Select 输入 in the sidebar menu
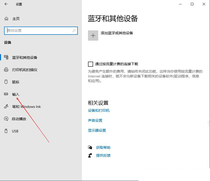This screenshot has width=210, height=181. [x=16, y=94]
